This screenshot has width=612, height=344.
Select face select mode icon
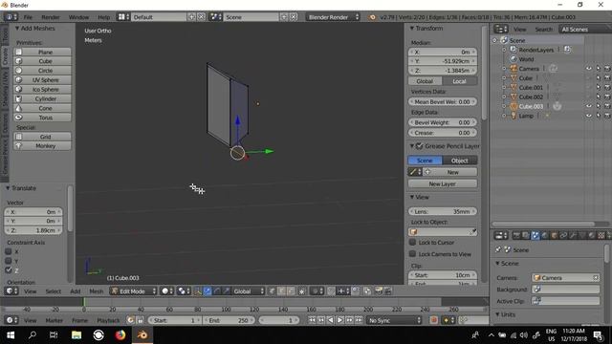[291, 291]
